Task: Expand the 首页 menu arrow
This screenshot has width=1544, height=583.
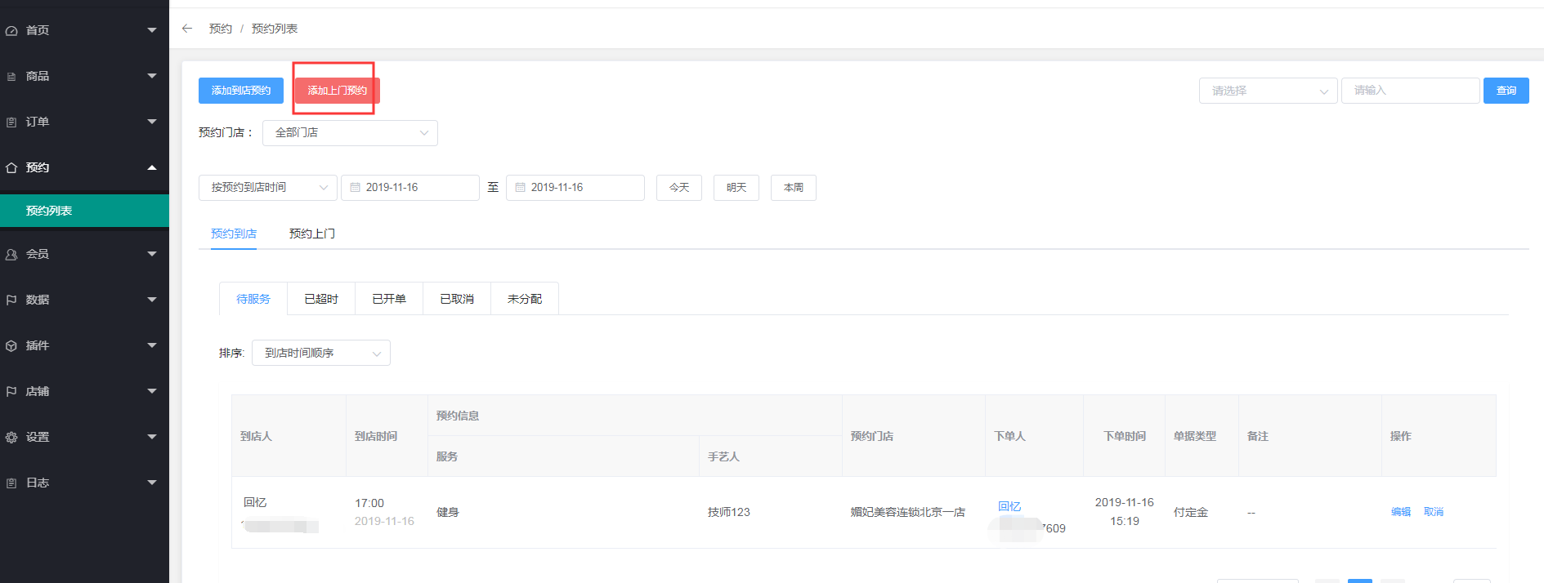Action: [x=152, y=30]
